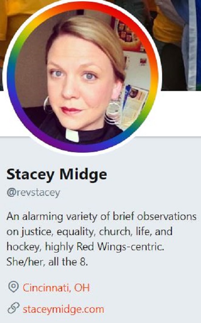Click the location pin icon
The height and width of the screenshot is (323, 201).
tap(13, 287)
